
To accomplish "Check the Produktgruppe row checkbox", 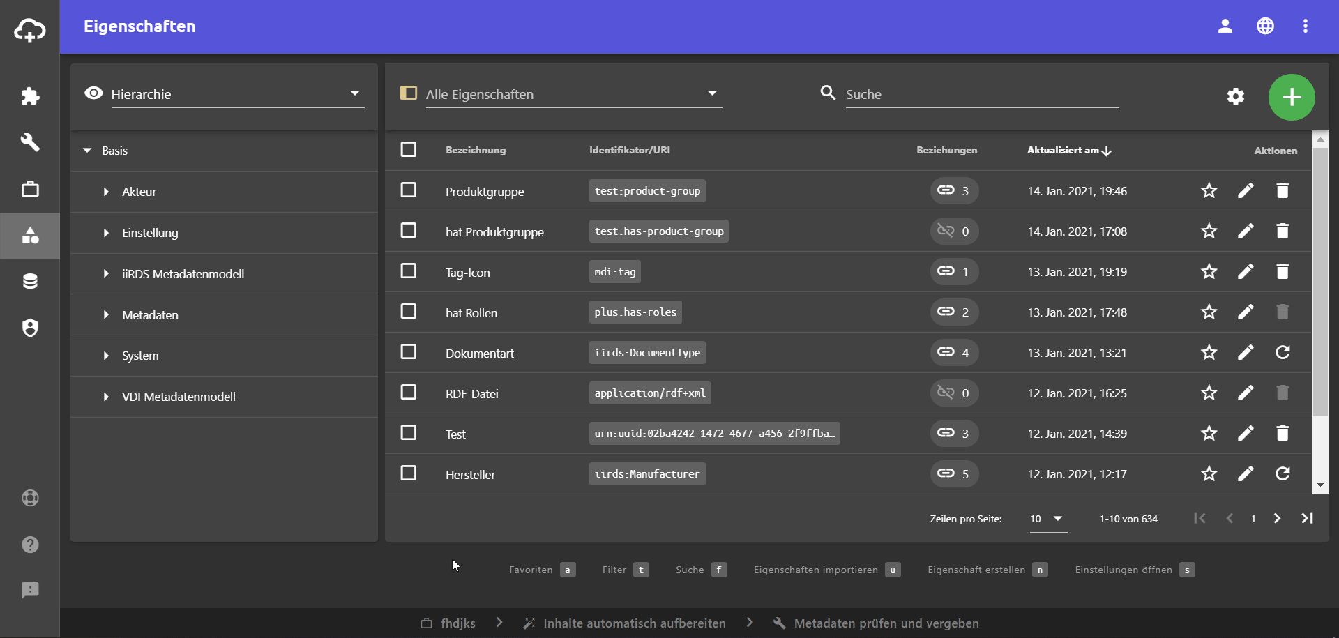I will (409, 190).
